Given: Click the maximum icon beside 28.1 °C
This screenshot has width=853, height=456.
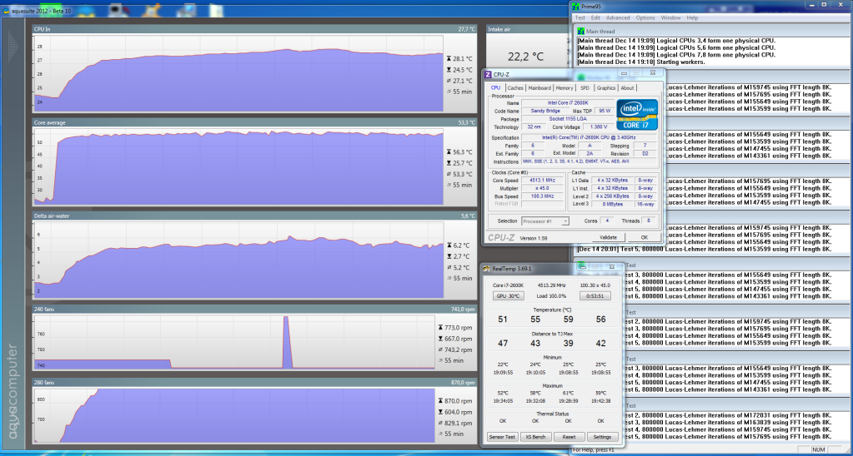Looking at the screenshot, I should tap(449, 58).
